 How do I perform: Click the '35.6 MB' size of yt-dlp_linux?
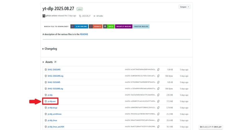pos(169,120)
